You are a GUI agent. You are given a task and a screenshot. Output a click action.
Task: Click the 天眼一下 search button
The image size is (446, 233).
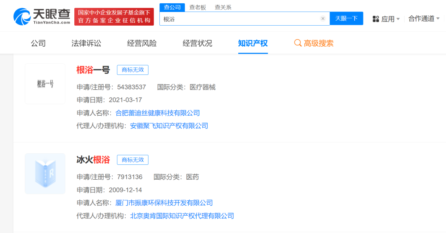(346, 19)
